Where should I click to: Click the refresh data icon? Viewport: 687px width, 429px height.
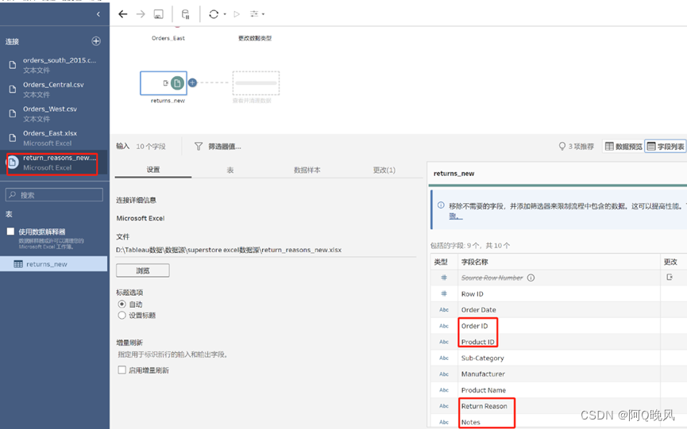tap(214, 14)
